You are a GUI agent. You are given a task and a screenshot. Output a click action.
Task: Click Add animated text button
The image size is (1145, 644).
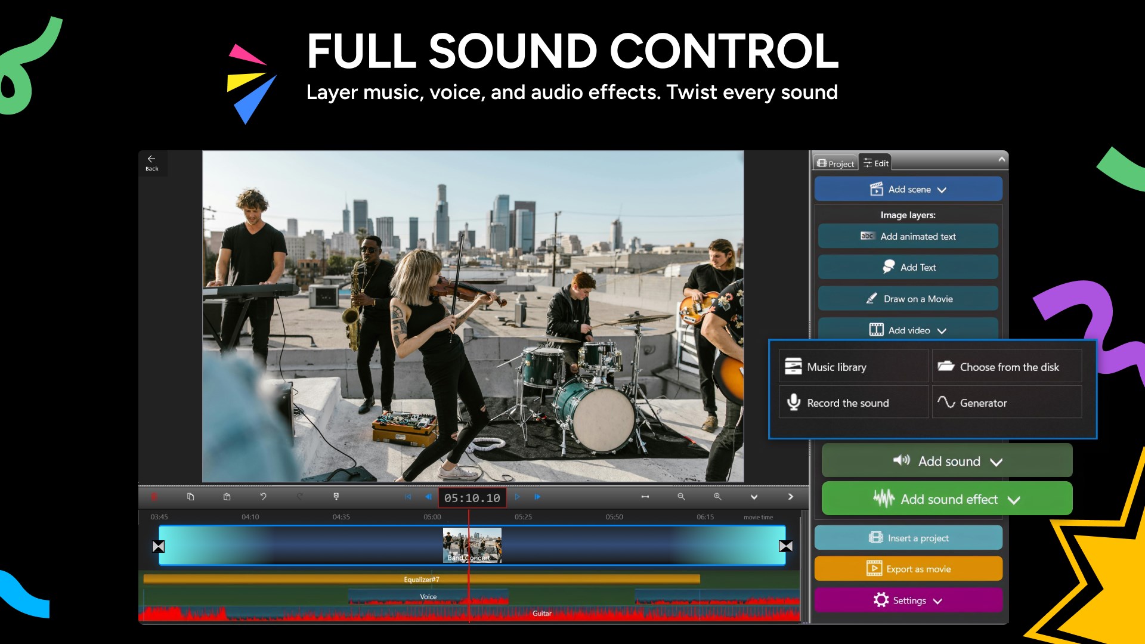point(908,236)
